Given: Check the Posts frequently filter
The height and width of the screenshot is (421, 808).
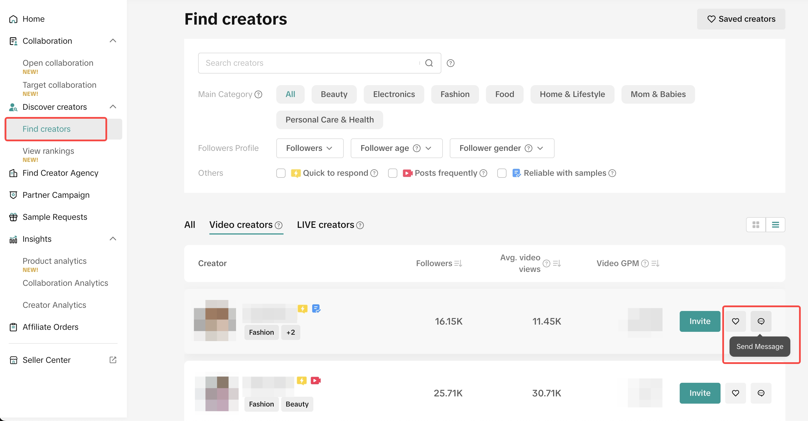Looking at the screenshot, I should [x=392, y=173].
